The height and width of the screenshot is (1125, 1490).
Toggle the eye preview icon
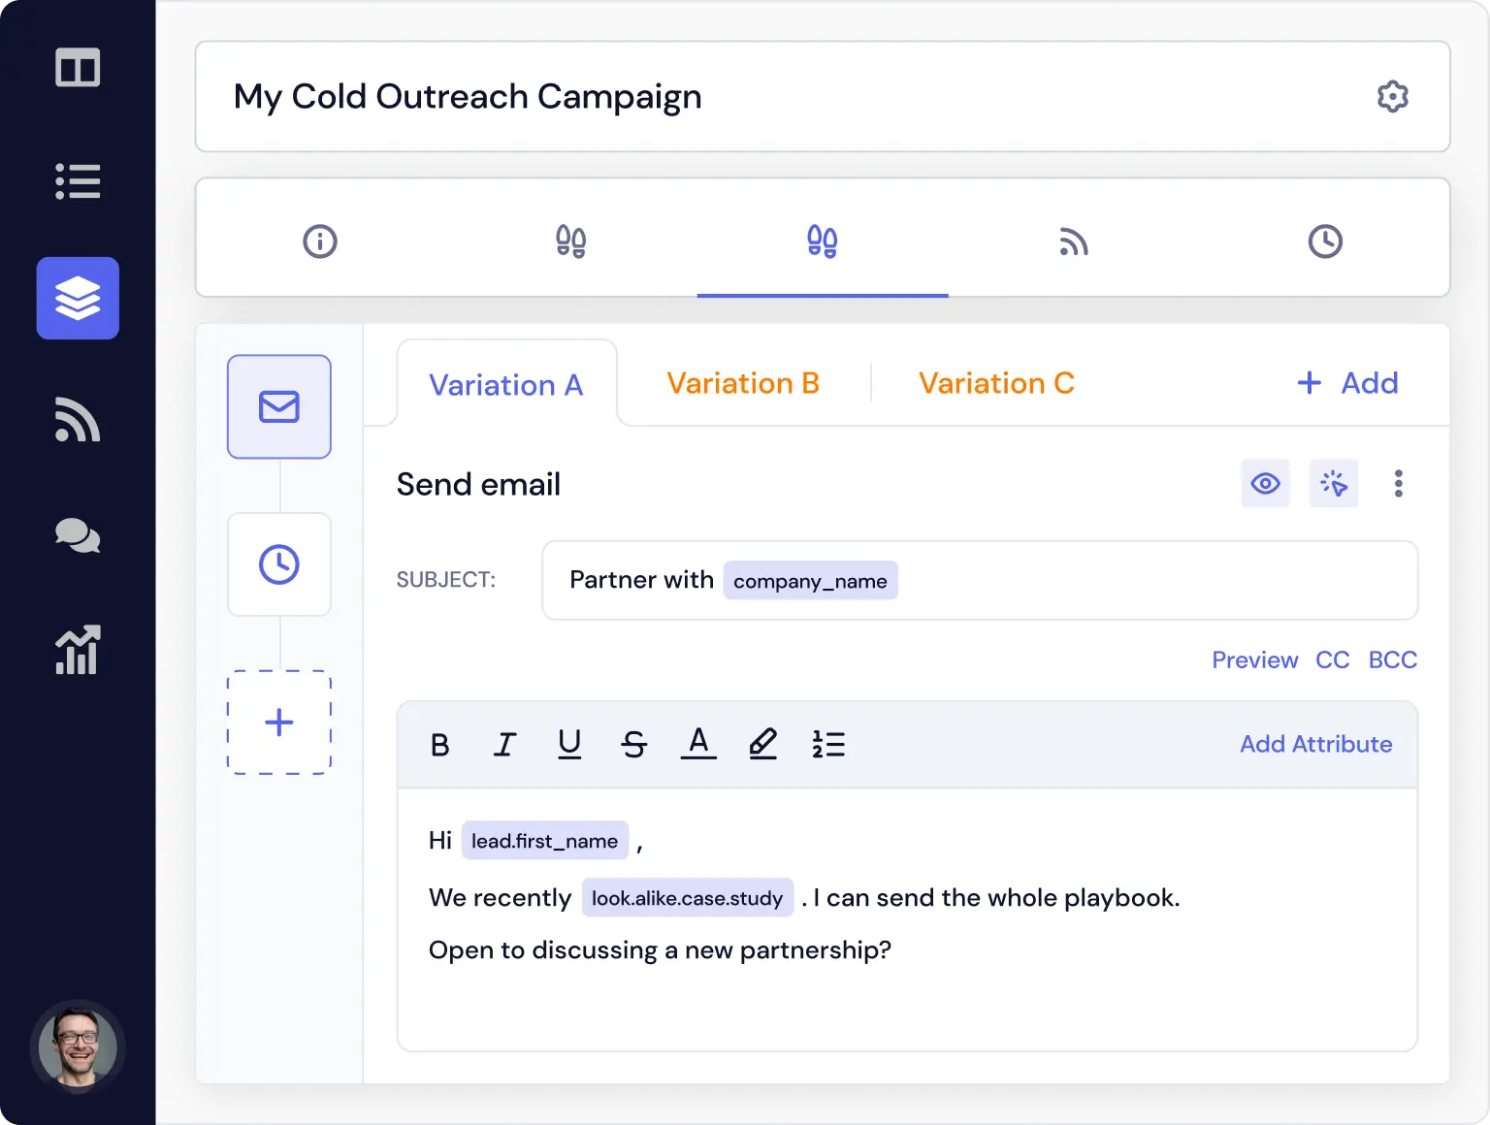tap(1266, 483)
